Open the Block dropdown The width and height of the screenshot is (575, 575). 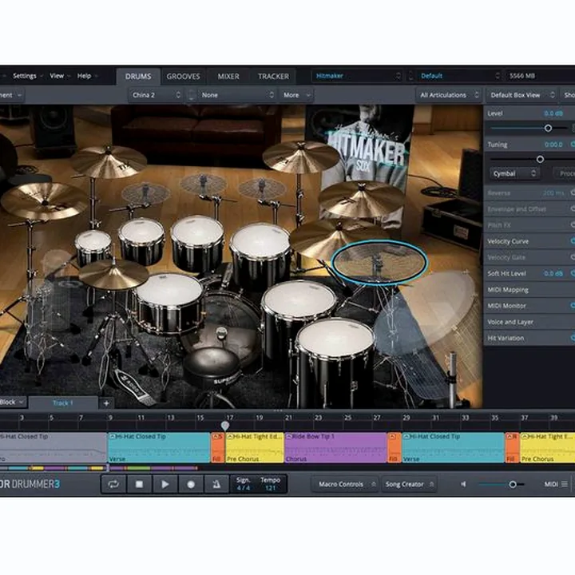click(x=13, y=402)
